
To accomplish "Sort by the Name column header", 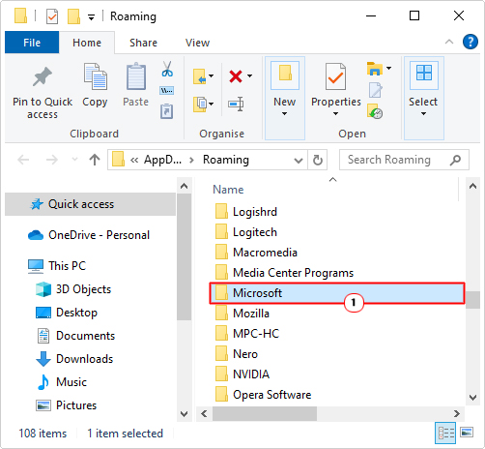I will [x=228, y=190].
